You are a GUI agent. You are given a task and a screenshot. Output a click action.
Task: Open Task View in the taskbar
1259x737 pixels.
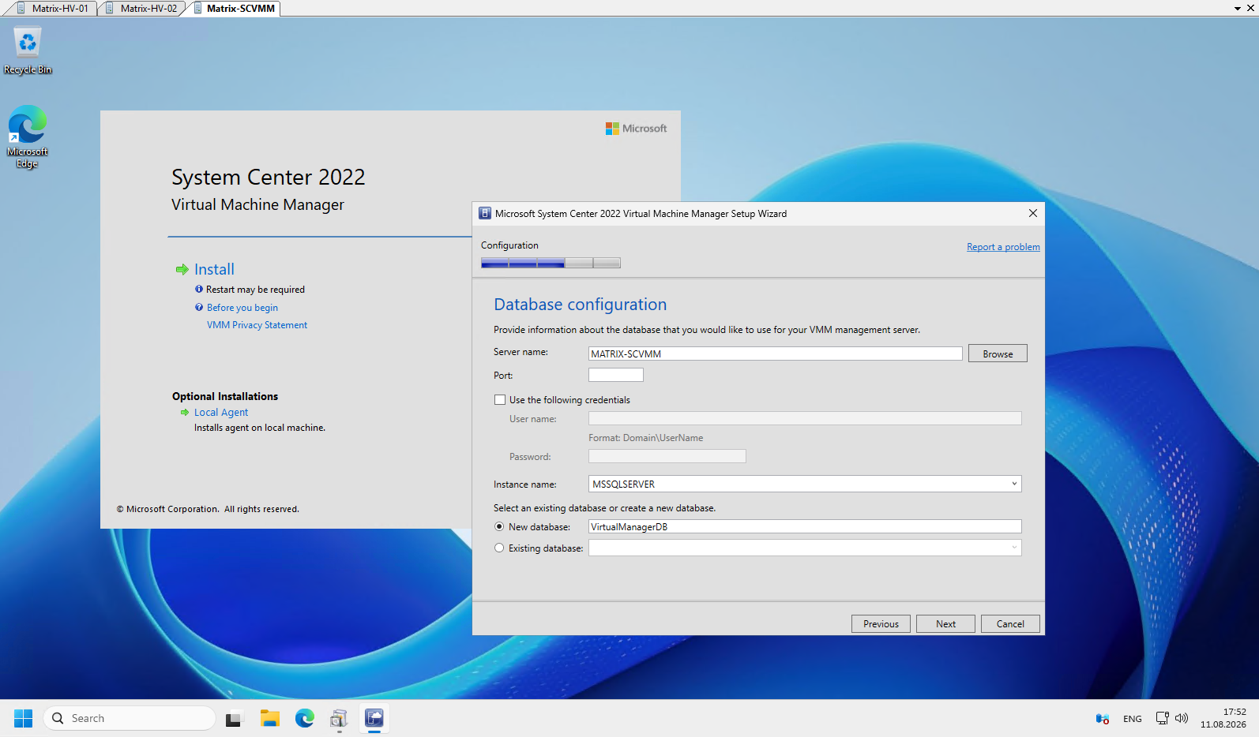234,719
